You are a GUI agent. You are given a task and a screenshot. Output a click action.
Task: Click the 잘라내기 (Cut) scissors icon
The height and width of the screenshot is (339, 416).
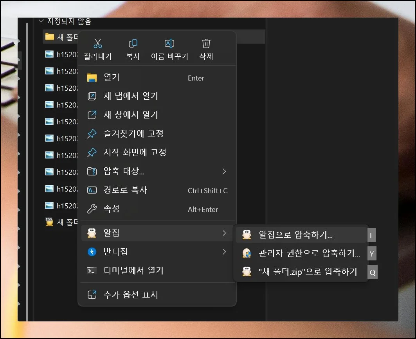[x=97, y=43]
